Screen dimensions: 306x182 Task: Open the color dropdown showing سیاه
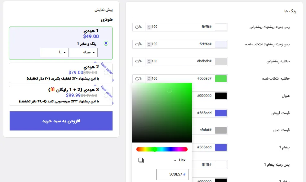[83, 52]
